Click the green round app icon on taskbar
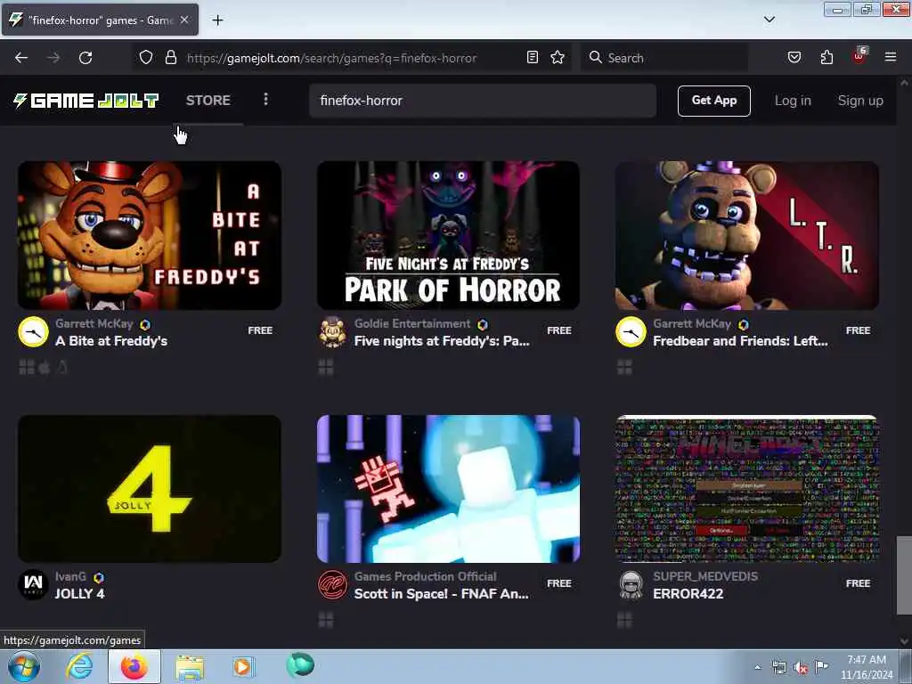The width and height of the screenshot is (912, 684). click(300, 665)
